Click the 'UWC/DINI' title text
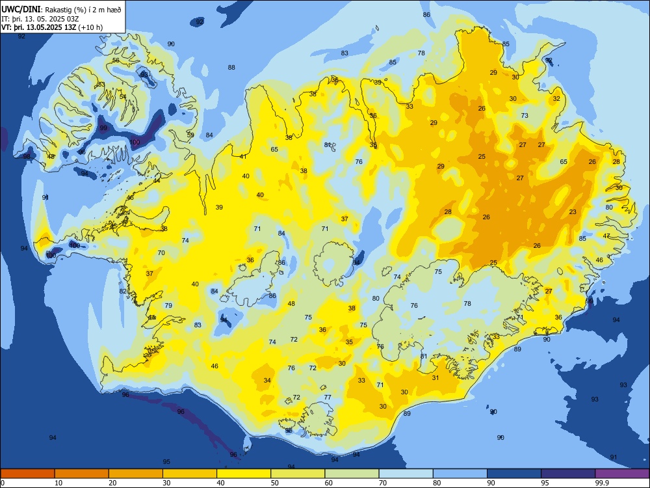The image size is (650, 488). coord(21,9)
